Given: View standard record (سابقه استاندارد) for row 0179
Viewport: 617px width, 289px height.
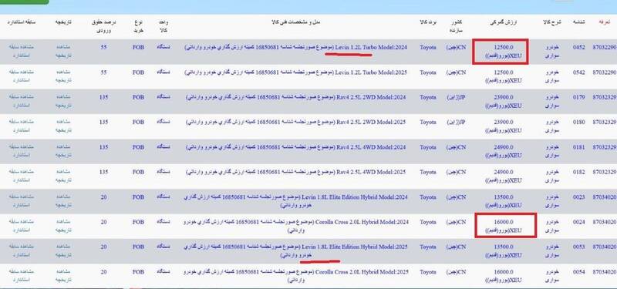Looking at the screenshot, I should click(x=22, y=101).
